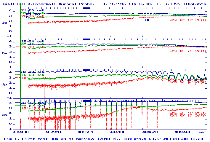
Task: Click the END OF SP DATA label
Action: [187, 115]
